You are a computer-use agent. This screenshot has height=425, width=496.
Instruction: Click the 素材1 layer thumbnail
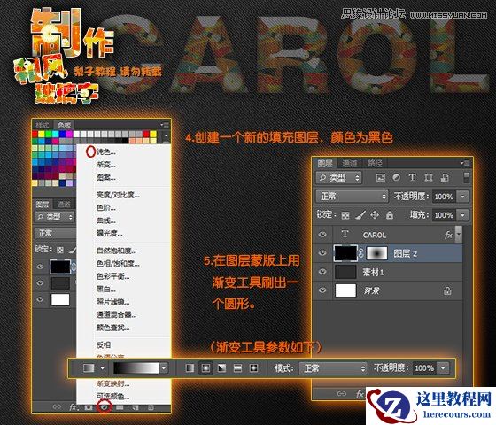(345, 272)
